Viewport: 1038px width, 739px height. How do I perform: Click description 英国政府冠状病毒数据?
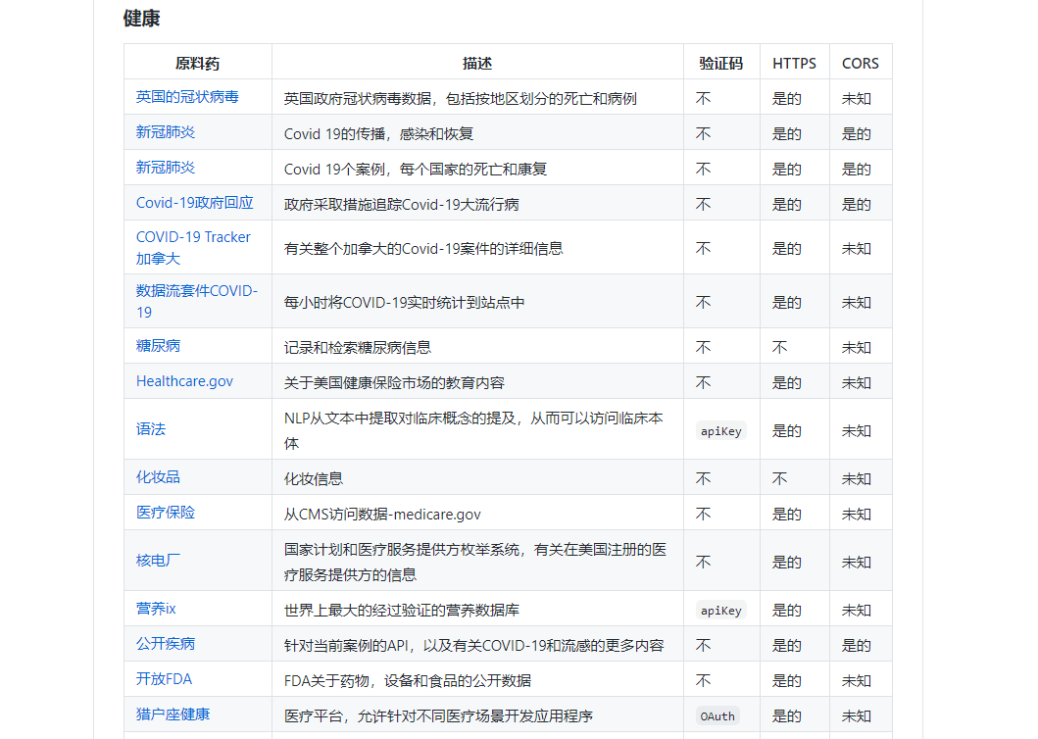[x=461, y=99]
